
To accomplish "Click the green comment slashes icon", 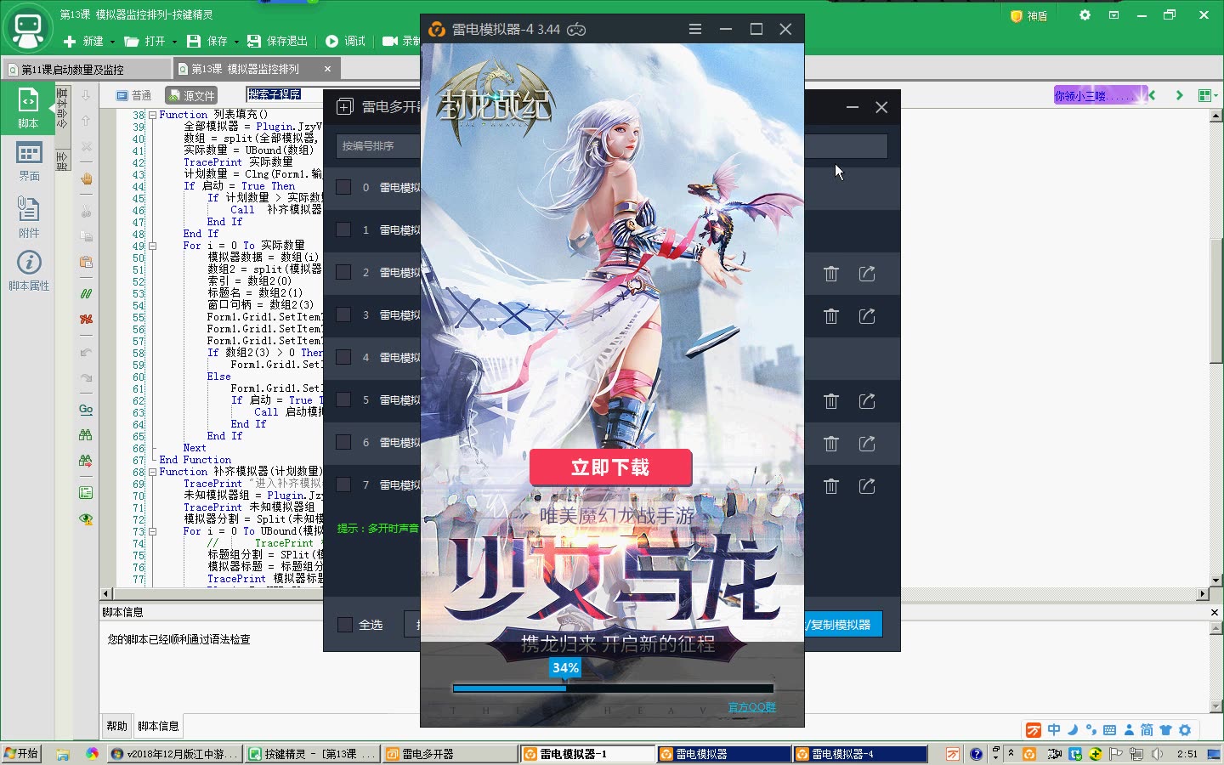I will pos(86,293).
